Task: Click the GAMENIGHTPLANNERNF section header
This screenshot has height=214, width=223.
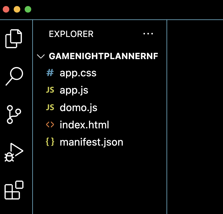Action: [103, 56]
